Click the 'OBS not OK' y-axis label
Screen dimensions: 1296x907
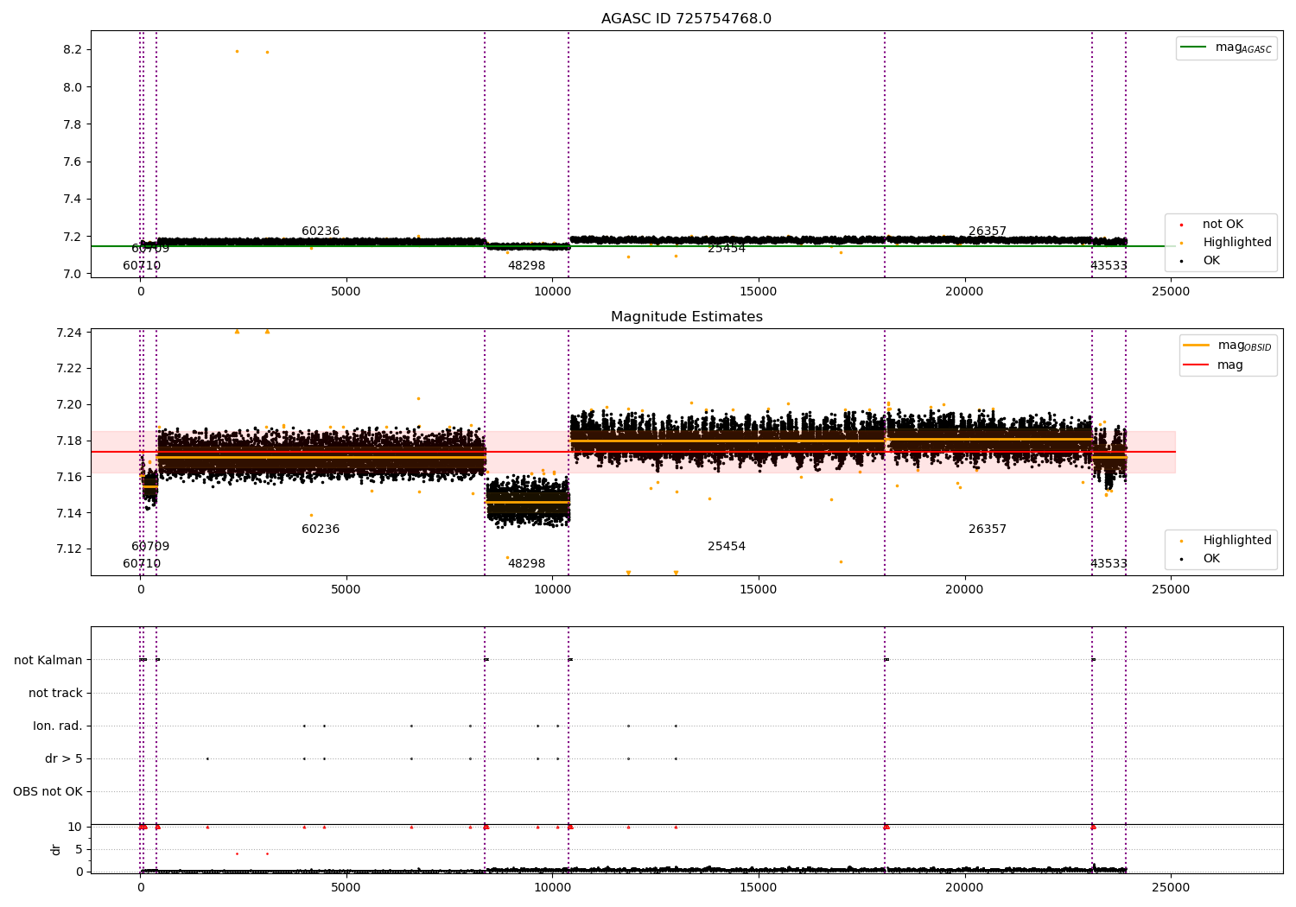tap(48, 791)
